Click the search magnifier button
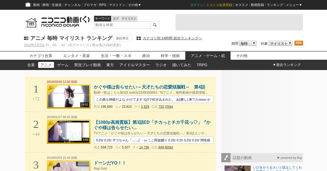Viewport: 327px width, 171px height. click(x=155, y=25)
